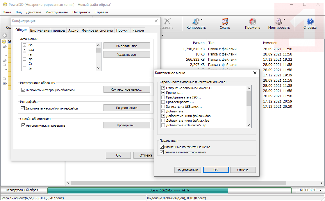Open dropdown arrow next to Монтировать
This screenshot has width=325, height=201.
(284, 19)
